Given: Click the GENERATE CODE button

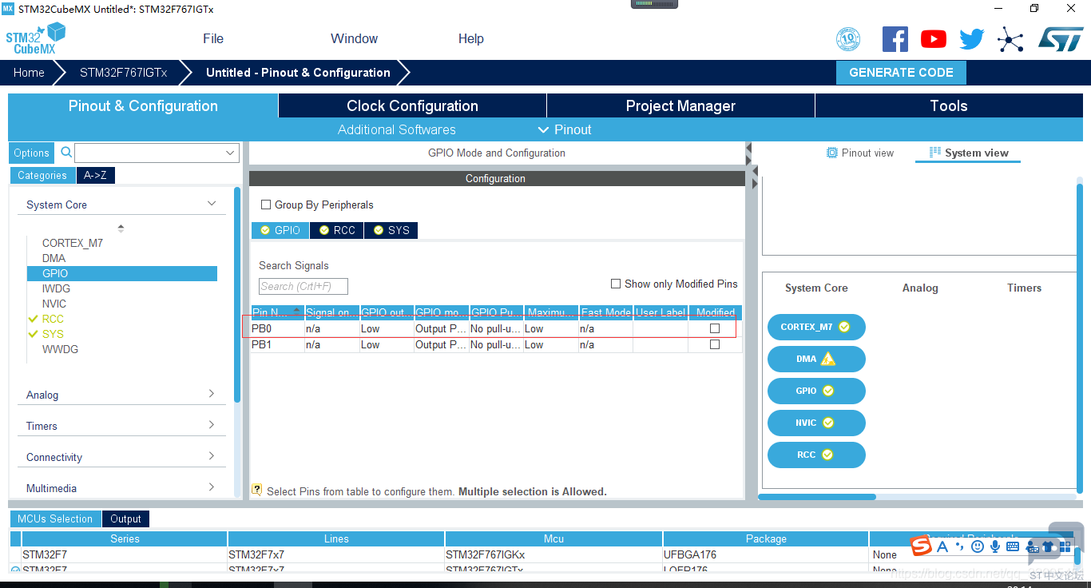Looking at the screenshot, I should [901, 72].
